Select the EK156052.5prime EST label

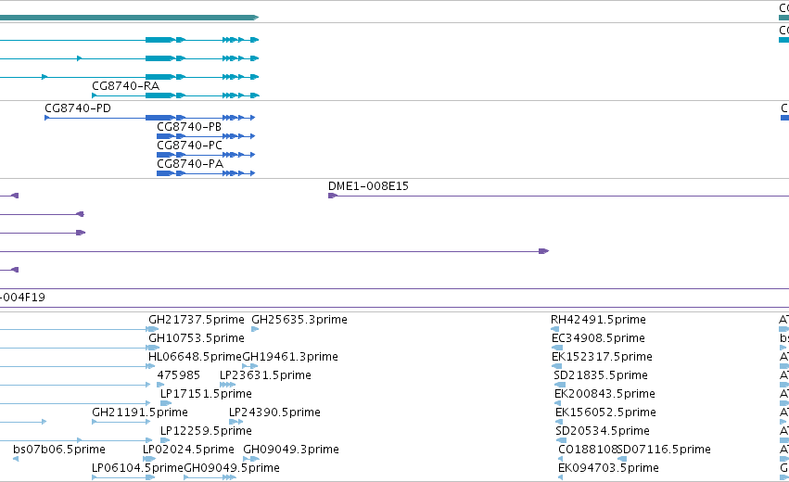click(605, 412)
